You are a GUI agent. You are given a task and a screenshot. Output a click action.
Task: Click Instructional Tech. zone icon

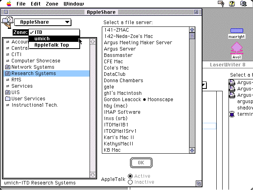(7, 105)
